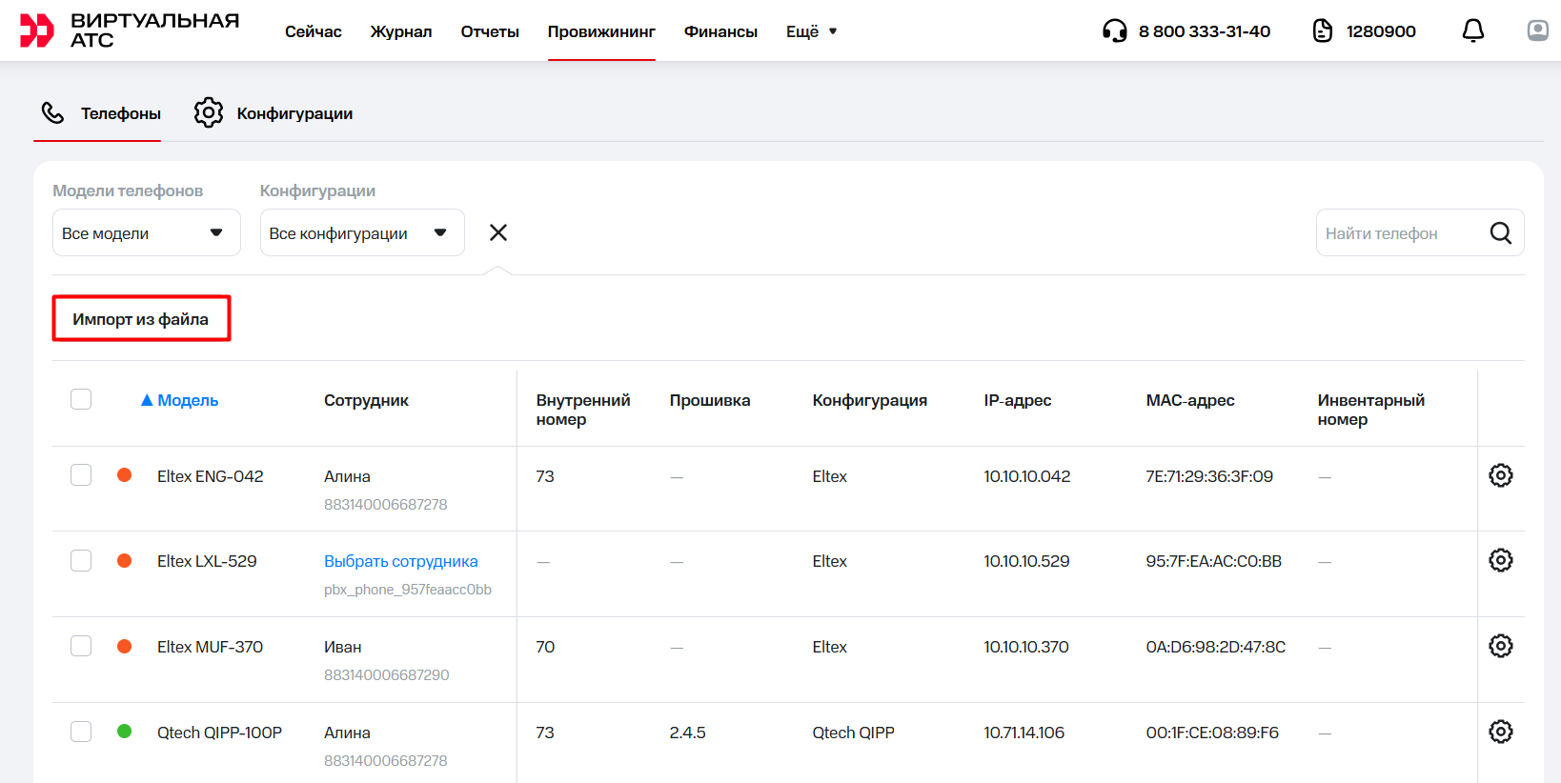Viewport: 1561px width, 783px height.
Task: Check the box for Eltex ENG-042
Action: tap(81, 475)
